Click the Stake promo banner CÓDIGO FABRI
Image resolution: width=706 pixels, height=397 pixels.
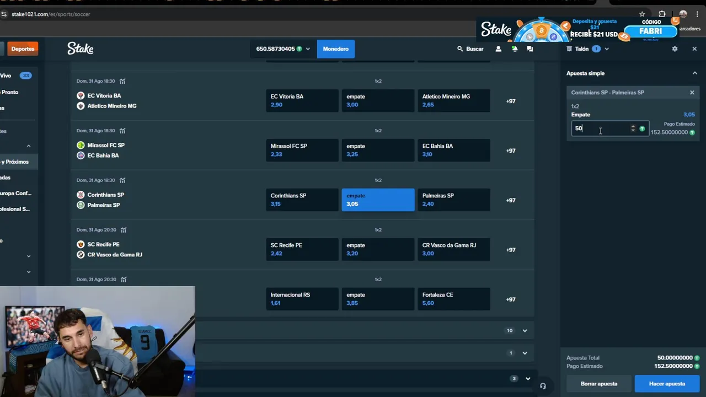(x=579, y=30)
